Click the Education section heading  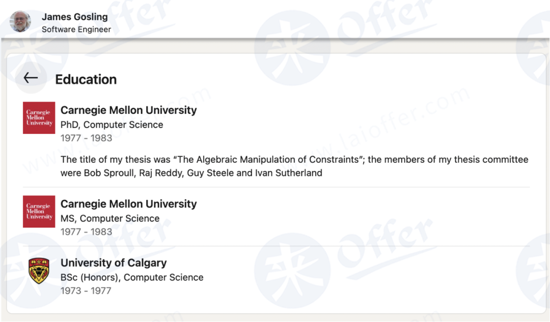coord(86,79)
